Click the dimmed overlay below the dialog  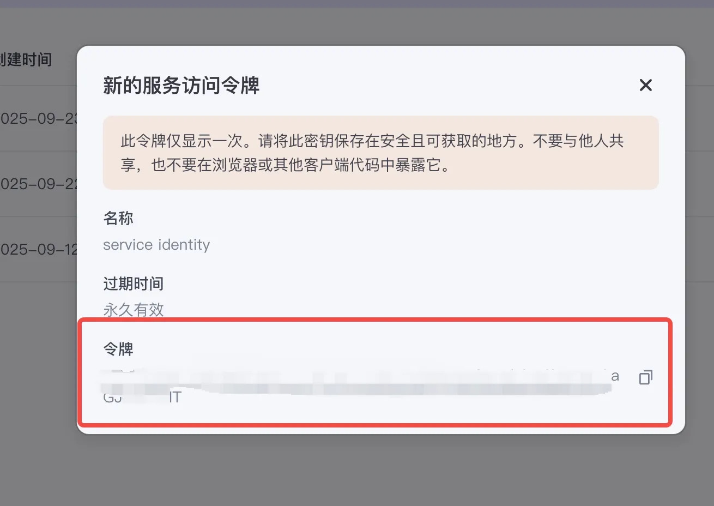[x=357, y=470]
